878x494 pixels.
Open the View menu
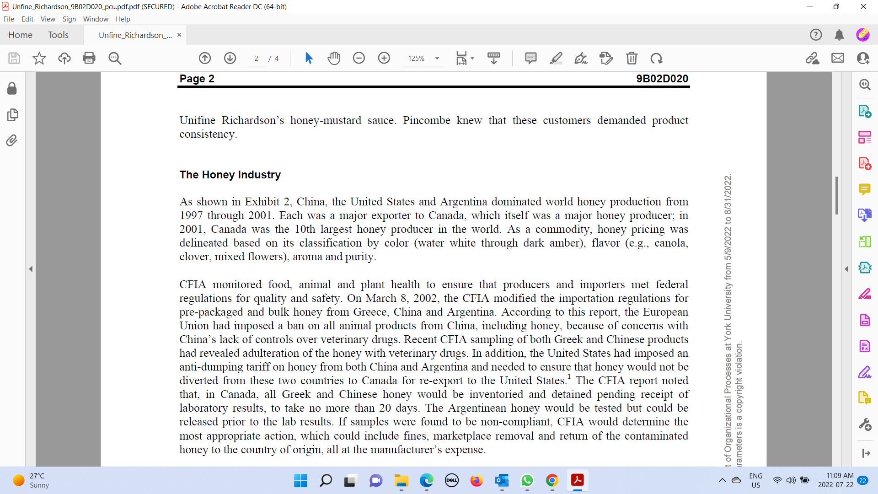pos(48,19)
